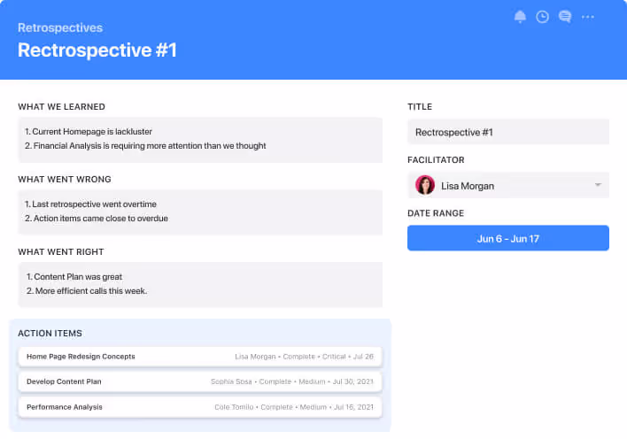Image resolution: width=627 pixels, height=439 pixels.
Task: Open the notifications bell icon
Action: pos(520,17)
